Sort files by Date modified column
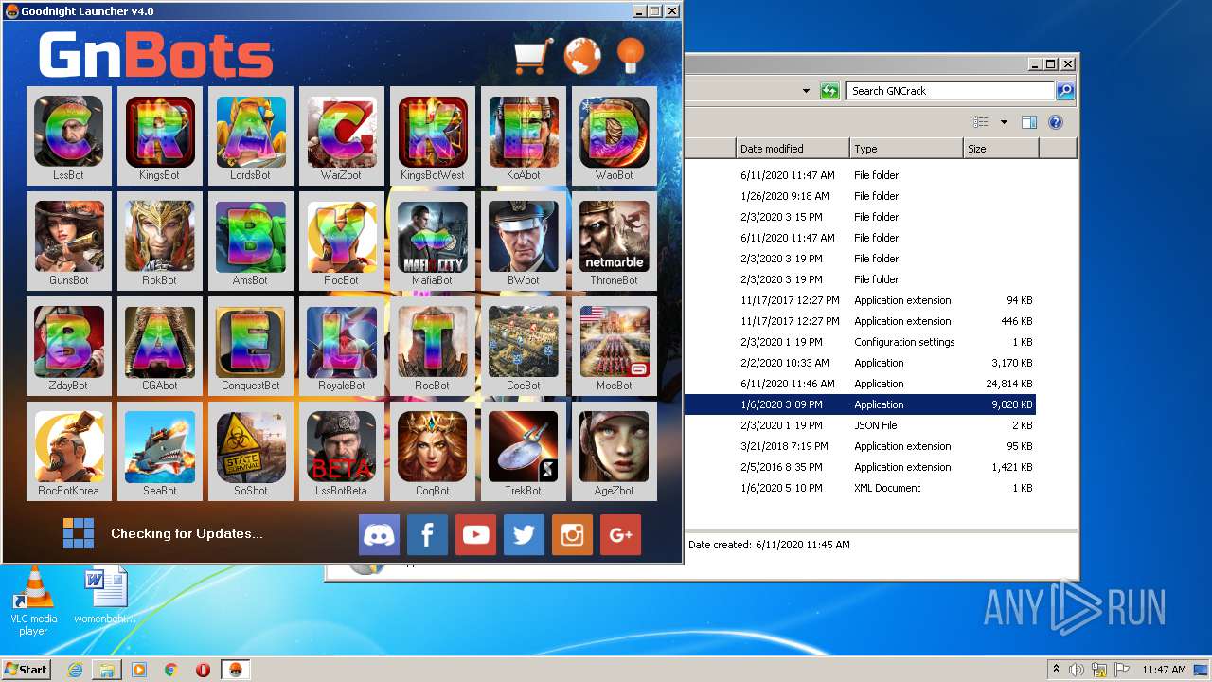The height and width of the screenshot is (682, 1212). pyautogui.click(x=793, y=149)
